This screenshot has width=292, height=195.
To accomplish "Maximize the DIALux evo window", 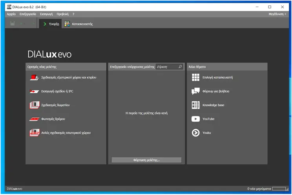I will [x=270, y=7].
